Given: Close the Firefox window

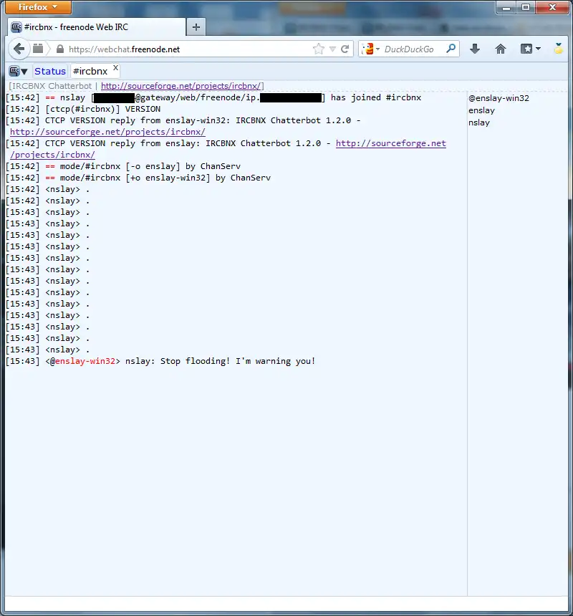Looking at the screenshot, I should point(552,7).
